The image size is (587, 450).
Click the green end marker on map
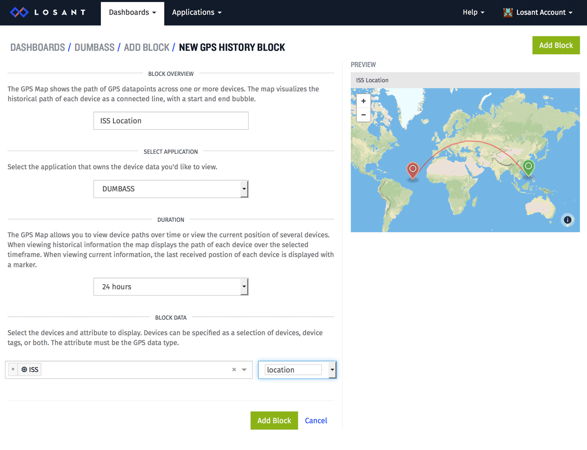[528, 168]
